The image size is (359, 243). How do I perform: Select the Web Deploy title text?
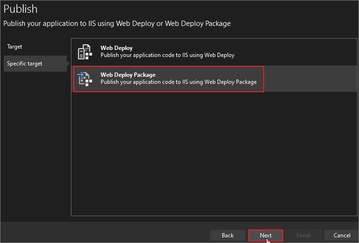[117, 48]
